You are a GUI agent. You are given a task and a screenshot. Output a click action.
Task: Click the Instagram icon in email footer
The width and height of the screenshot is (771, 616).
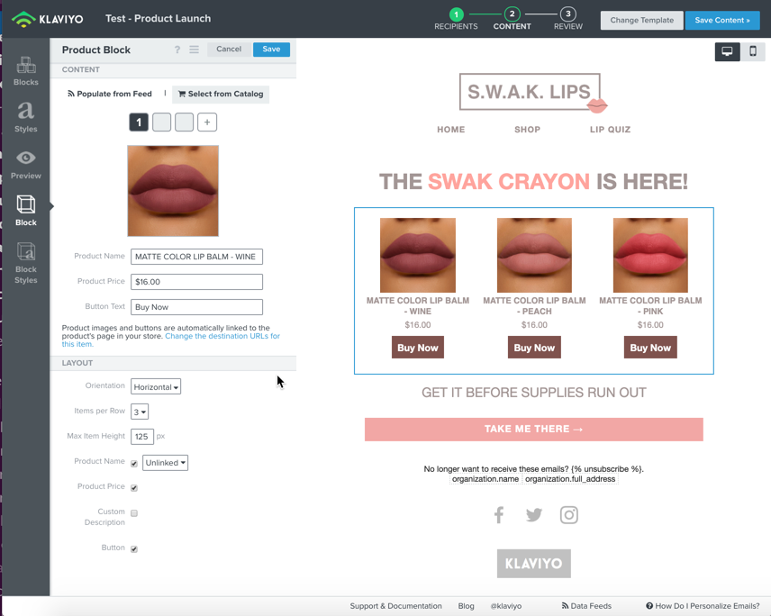point(569,515)
